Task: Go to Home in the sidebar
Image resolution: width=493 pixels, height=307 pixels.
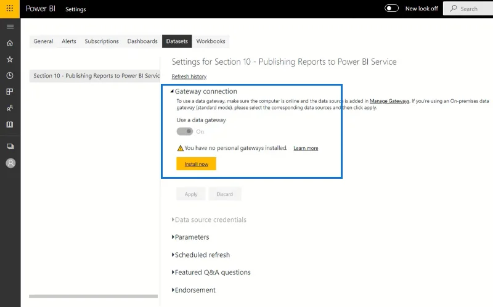Action: click(x=10, y=43)
